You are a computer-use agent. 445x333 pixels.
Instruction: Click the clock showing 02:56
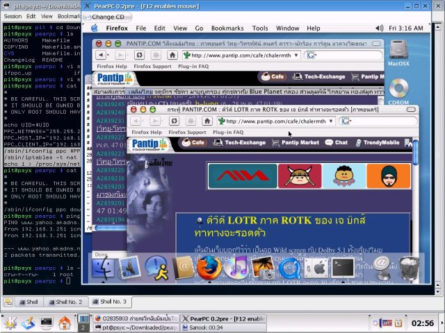(423, 323)
